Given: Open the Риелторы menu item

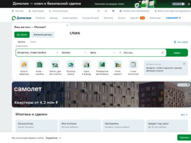Looking at the screenshot, I should point(155,18).
